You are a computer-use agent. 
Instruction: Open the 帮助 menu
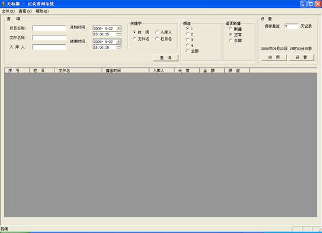click(x=42, y=11)
